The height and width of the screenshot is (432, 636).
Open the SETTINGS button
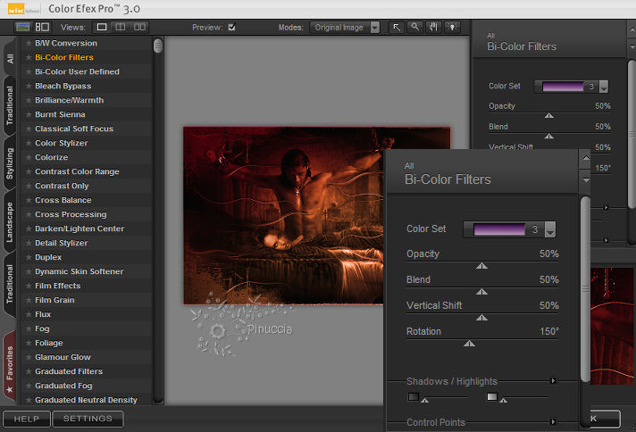(88, 419)
